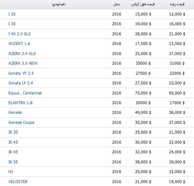Click the نام خودرو column header

(59, 4)
